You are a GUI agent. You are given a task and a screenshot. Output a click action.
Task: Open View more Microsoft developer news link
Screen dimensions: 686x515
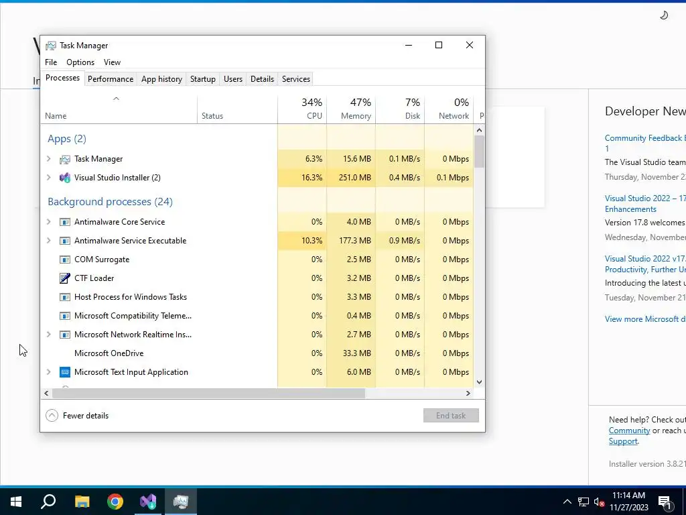(645, 319)
